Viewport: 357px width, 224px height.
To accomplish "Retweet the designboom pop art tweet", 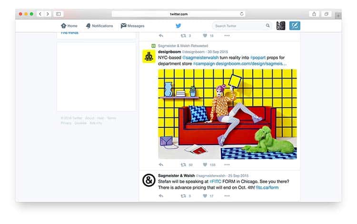I will (x=183, y=165).
